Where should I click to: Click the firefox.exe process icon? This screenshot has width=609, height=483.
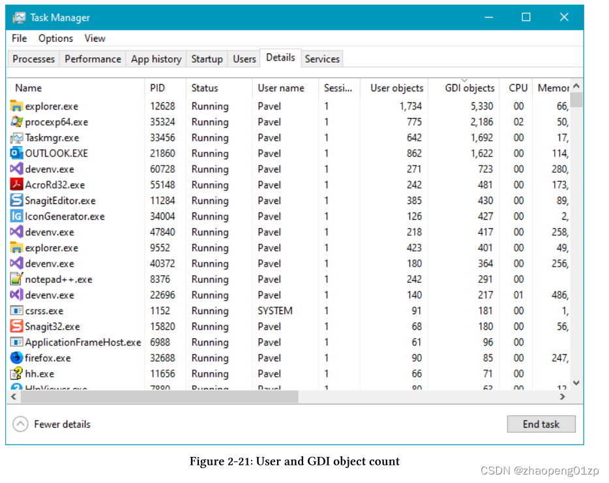[16, 358]
